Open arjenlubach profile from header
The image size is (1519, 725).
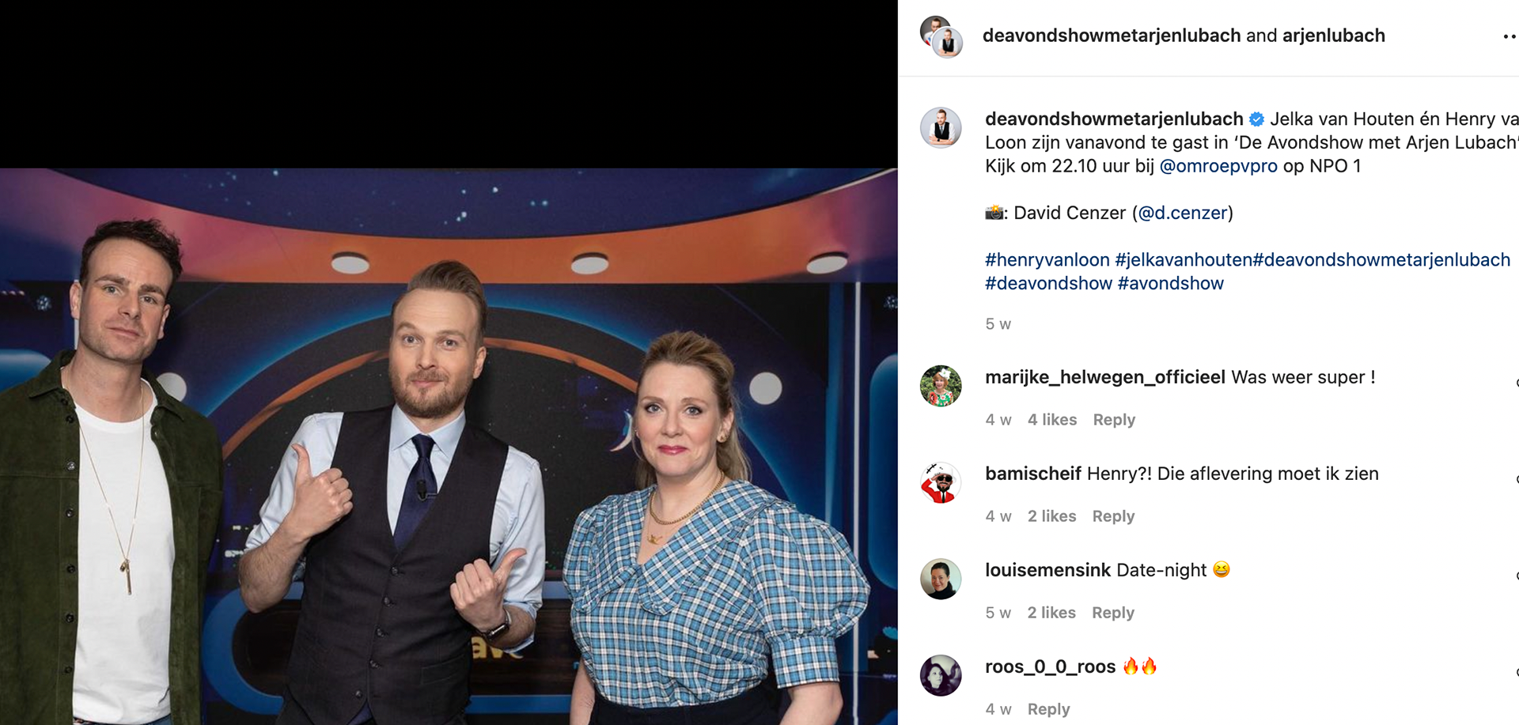[1333, 36]
